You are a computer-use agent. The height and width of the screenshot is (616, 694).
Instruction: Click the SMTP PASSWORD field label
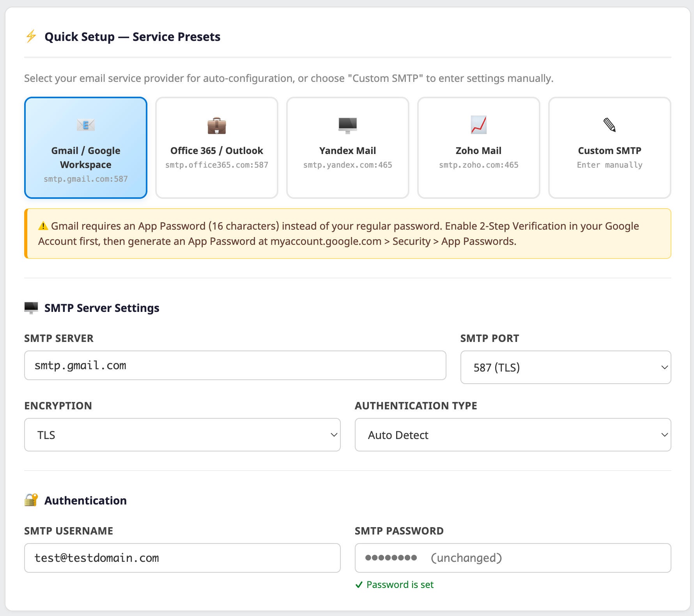(399, 531)
